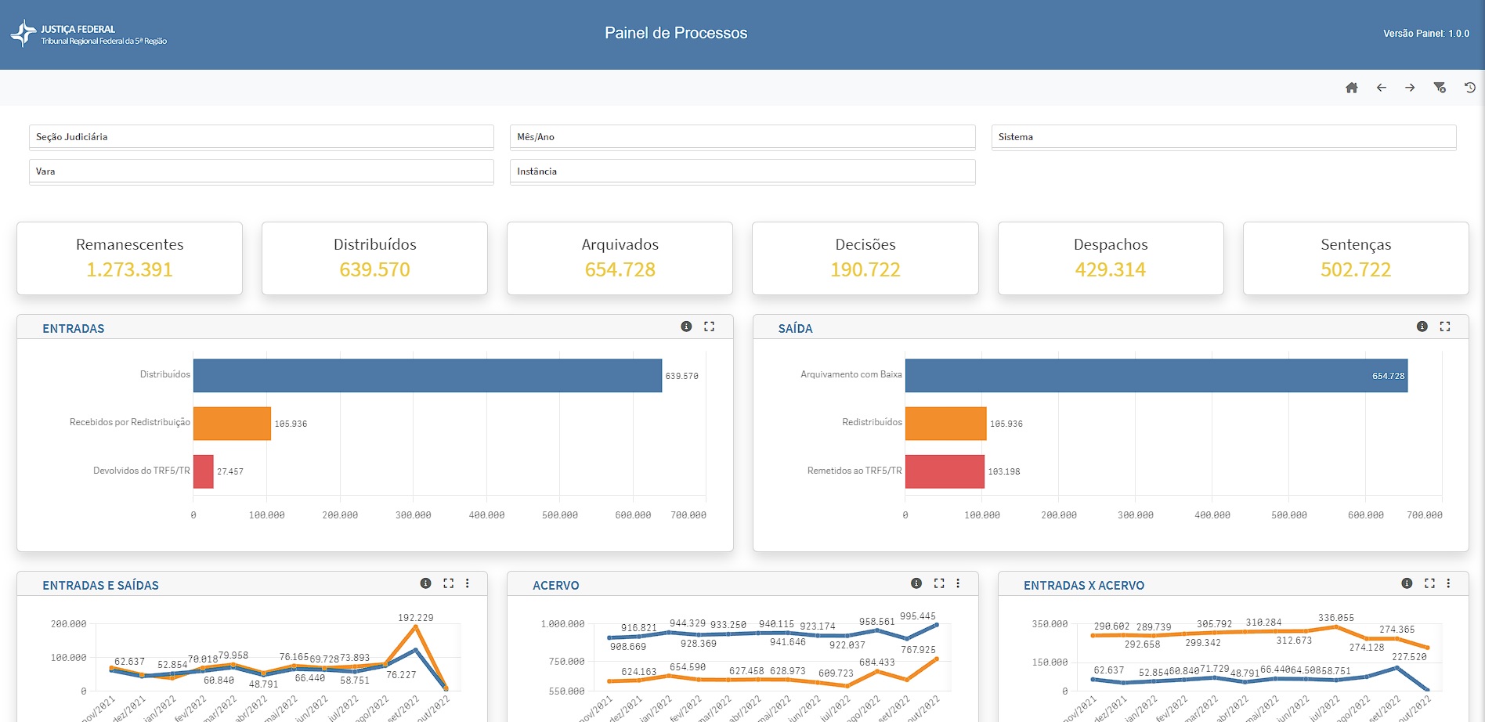The image size is (1485, 722).
Task: Click the Justiça Federal logo
Action: tap(88, 34)
